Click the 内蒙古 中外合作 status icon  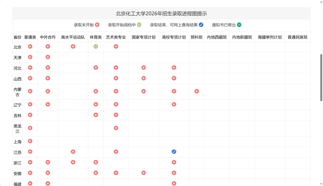pos(48,91)
